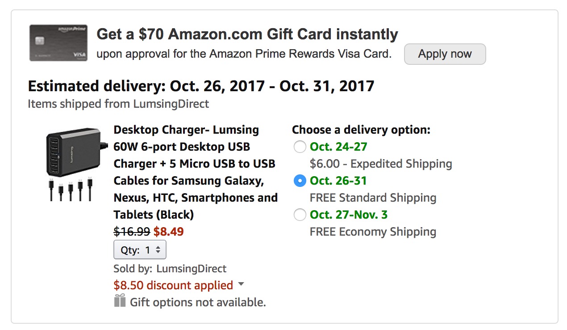Image resolution: width=567 pixels, height=330 pixels.
Task: Click the "FREE Economy Shipping" label text
Action: (373, 232)
